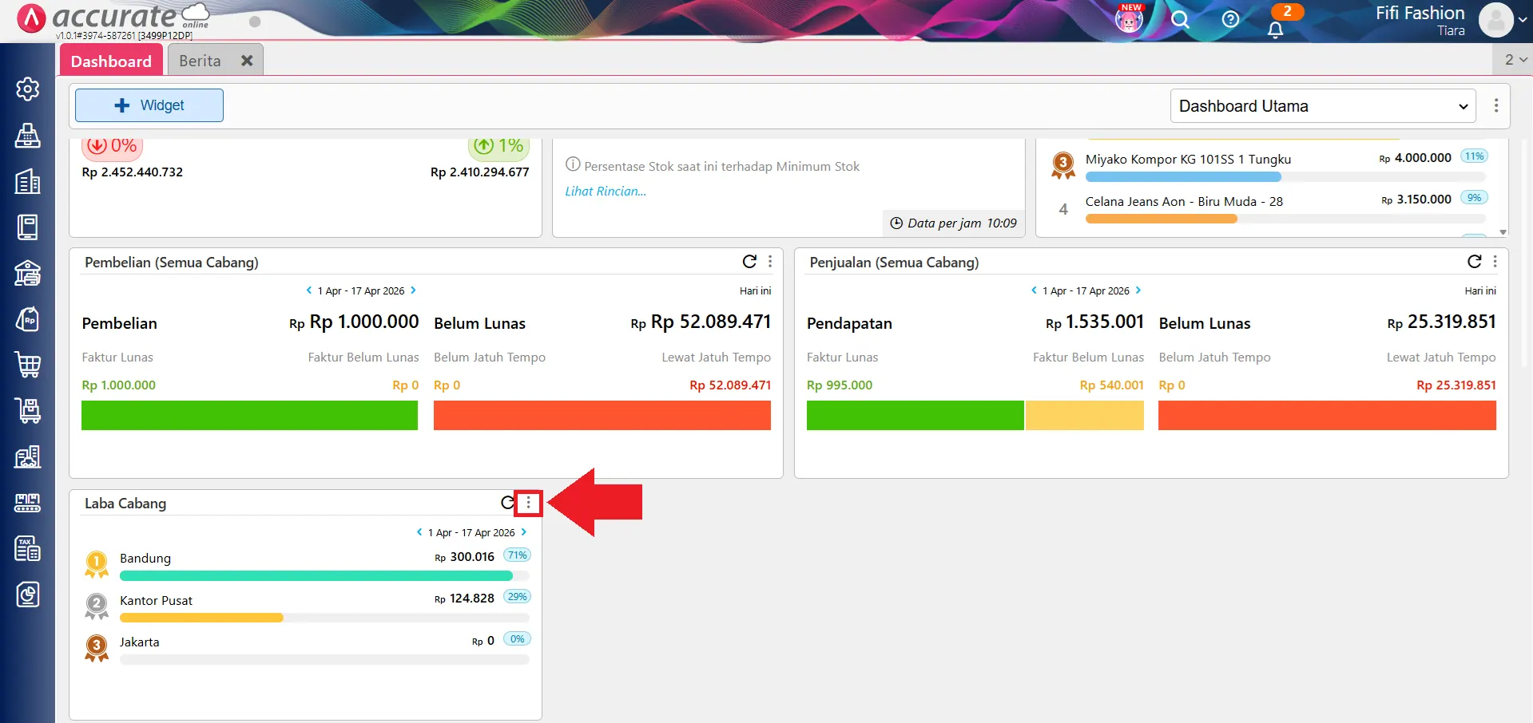The image size is (1533, 723).
Task: Open the company building sidebar module
Action: [x=28, y=181]
